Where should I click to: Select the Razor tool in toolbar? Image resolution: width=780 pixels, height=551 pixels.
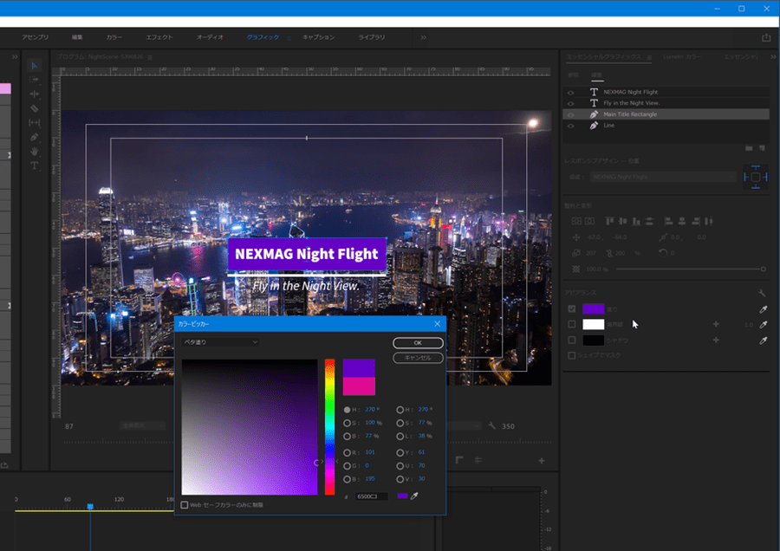[35, 108]
